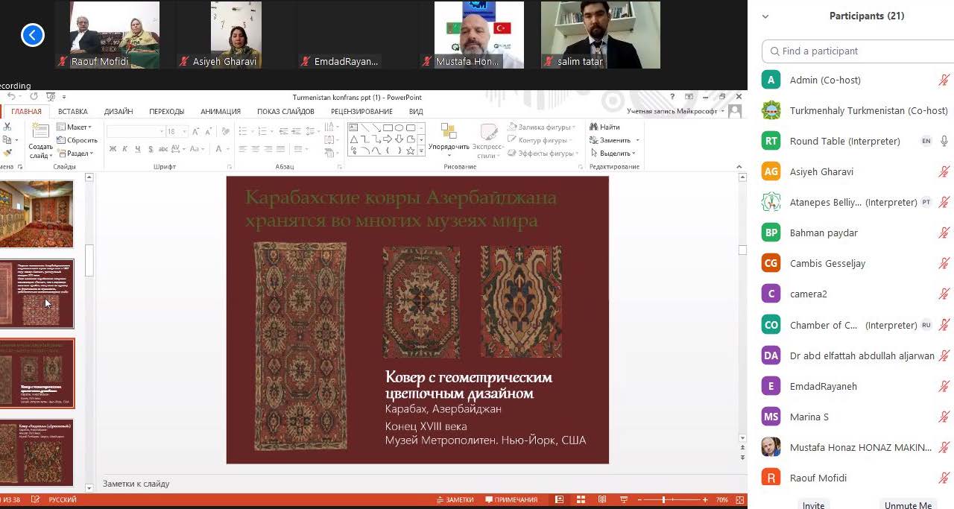Click Контур фигуры (Shape Outline) button
The height and width of the screenshot is (509, 954).
[539, 140]
